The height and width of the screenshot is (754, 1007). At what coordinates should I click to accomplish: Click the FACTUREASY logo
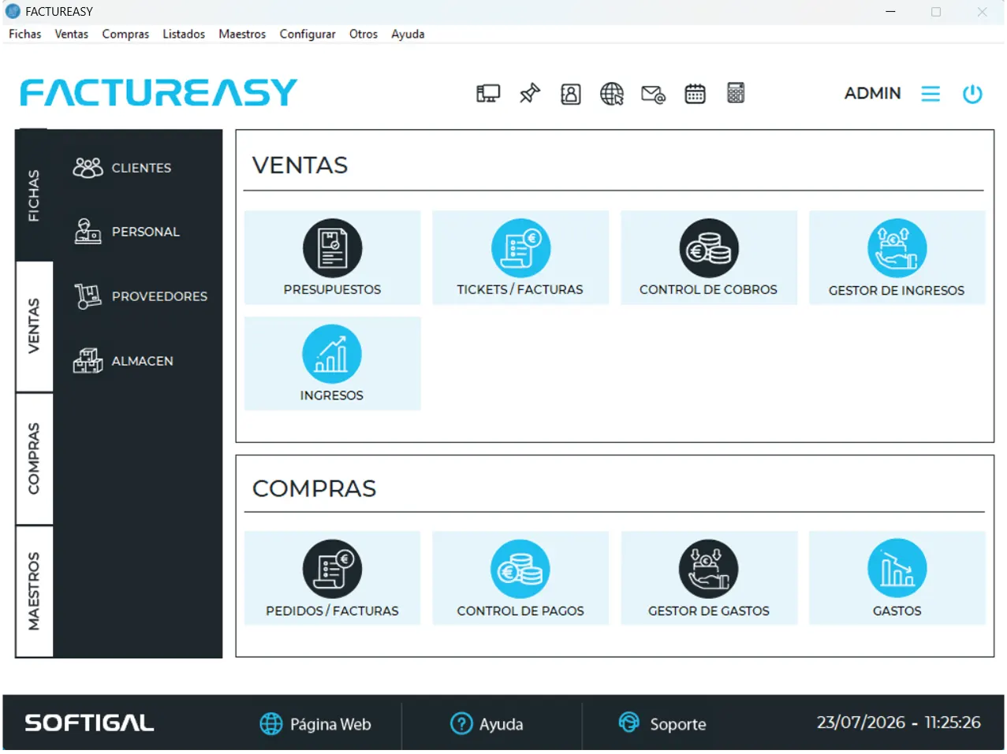tap(159, 92)
